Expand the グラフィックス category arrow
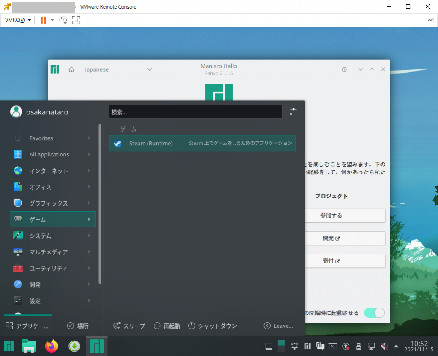Viewport: 438px width, 356px height. pos(89,203)
